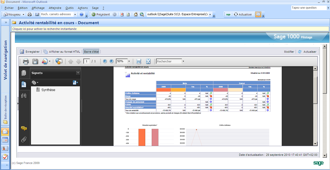330x170 pixels.
Task: Click the Tapez une question help box
Action: [309, 8]
